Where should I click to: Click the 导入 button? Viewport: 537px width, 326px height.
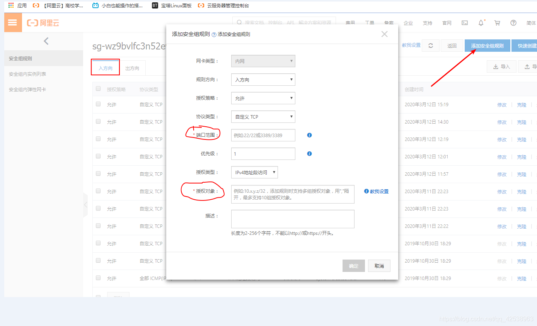501,66
